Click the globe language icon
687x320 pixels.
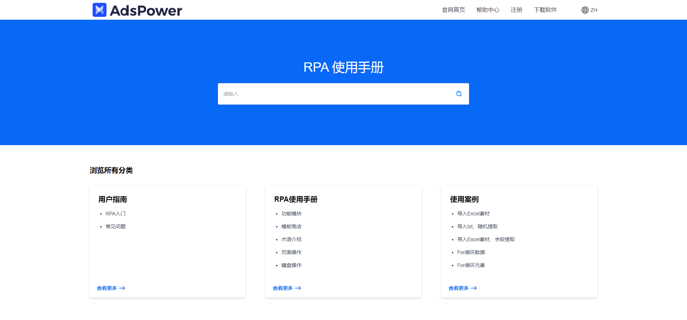(585, 10)
